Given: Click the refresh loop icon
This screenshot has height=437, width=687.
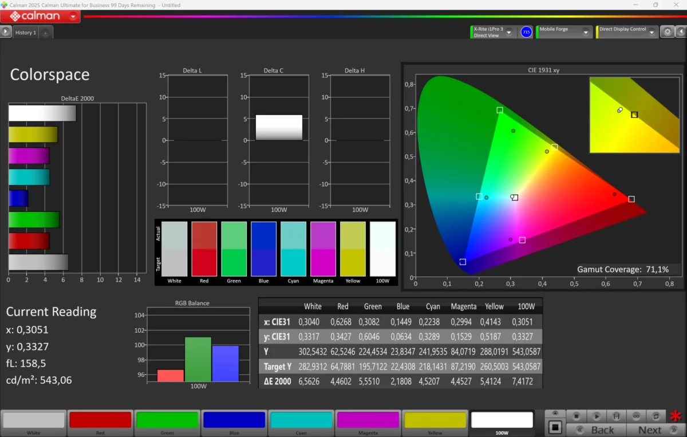Looking at the screenshot, I should [656, 416].
